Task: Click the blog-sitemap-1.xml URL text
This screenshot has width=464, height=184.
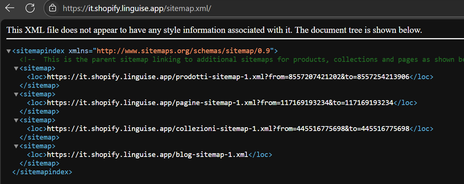Action: (147, 155)
